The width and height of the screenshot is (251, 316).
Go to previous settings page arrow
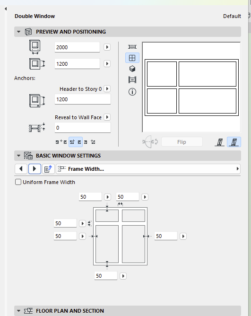point(21,169)
